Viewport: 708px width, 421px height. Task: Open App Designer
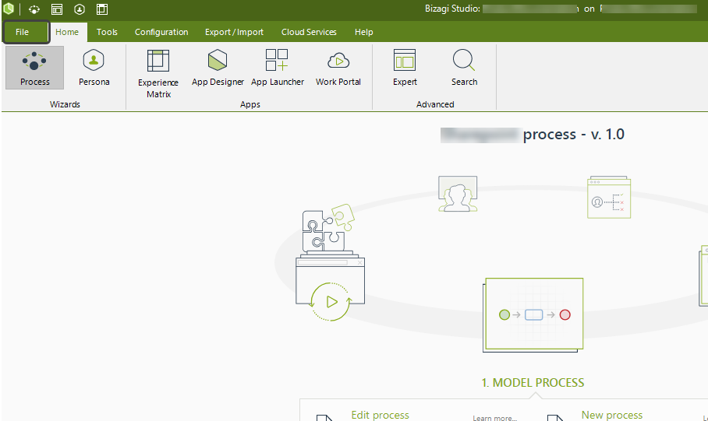pyautogui.click(x=218, y=68)
